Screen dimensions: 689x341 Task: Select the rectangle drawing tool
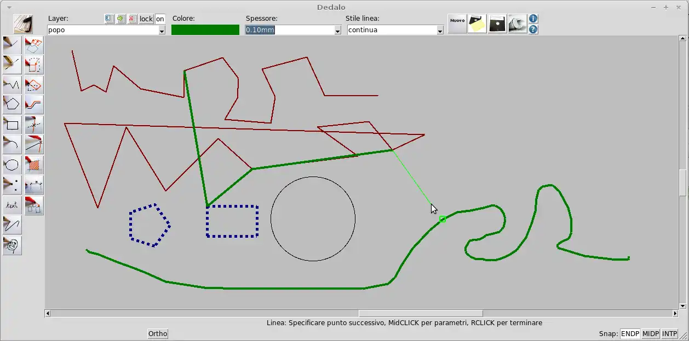coord(12,125)
